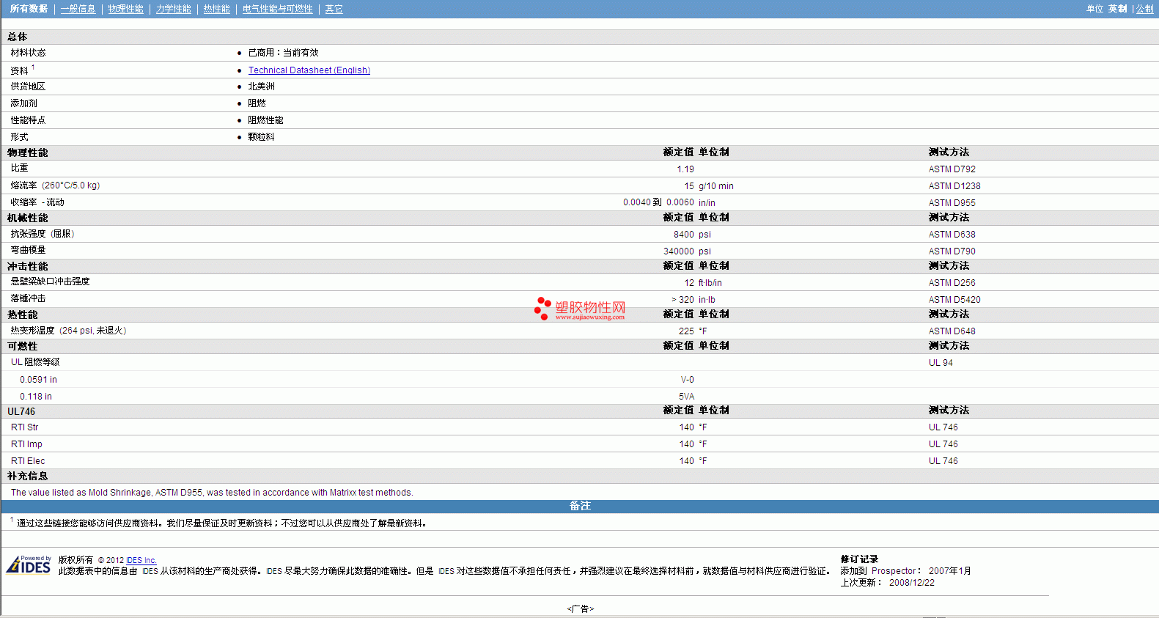Click the 物理性能 section header
The height and width of the screenshot is (618, 1159).
[x=27, y=152]
